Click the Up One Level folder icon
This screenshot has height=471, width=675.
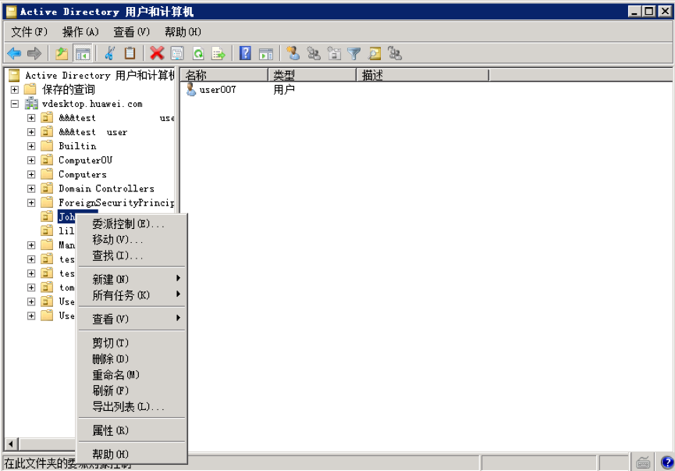(x=62, y=54)
